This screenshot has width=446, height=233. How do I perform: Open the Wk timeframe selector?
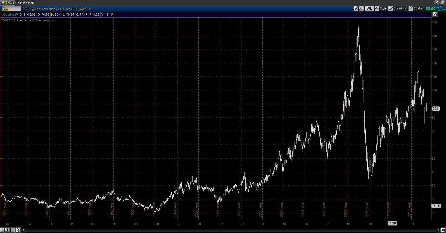[x=369, y=9]
